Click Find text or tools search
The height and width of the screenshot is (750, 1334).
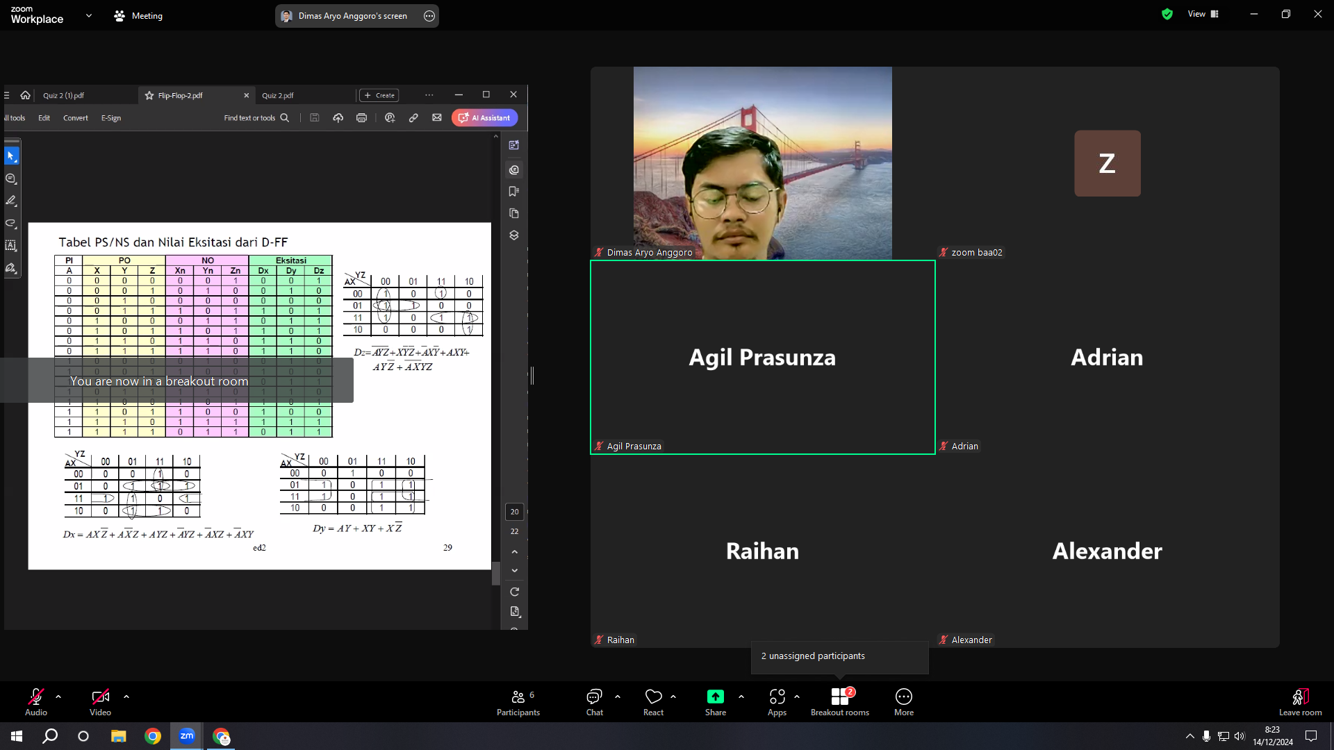[256, 118]
